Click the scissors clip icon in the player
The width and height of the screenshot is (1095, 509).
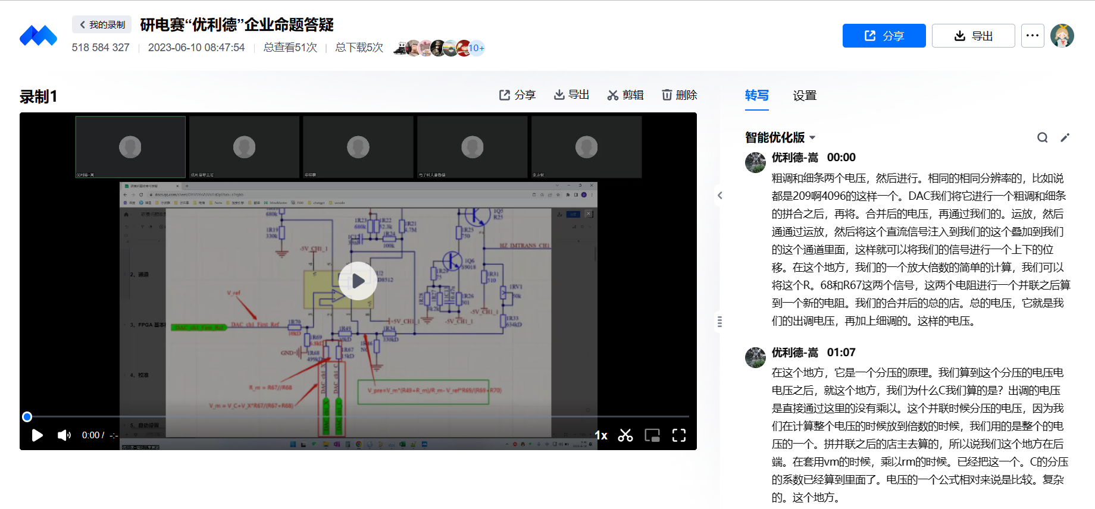625,435
